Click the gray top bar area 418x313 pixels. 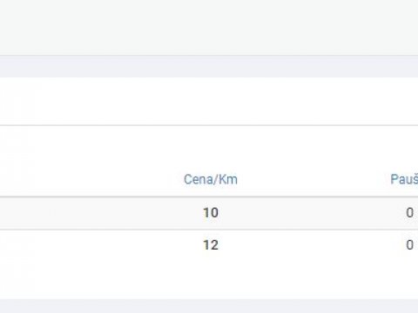coord(209,27)
